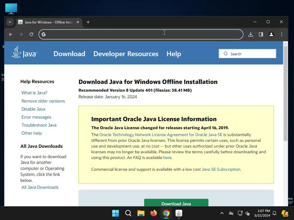
Task: Click the Google icon in address bar
Action: 44,34
